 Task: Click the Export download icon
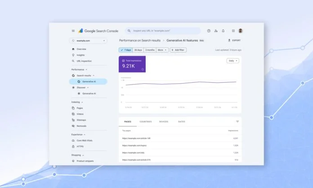click(229, 40)
